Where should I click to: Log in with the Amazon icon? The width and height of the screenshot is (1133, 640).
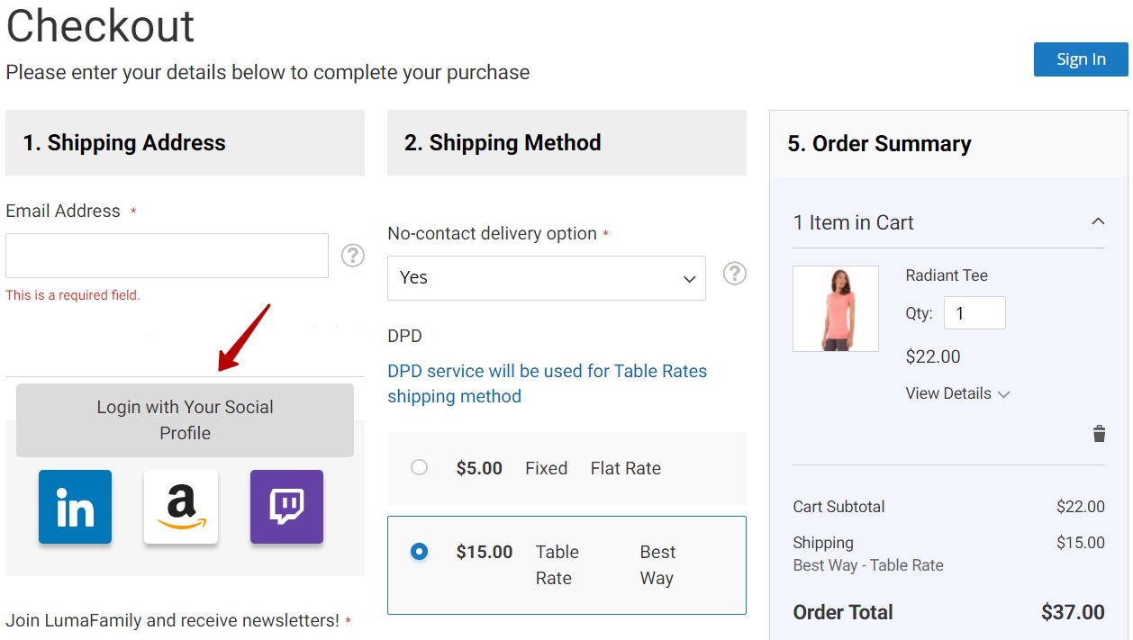click(181, 507)
